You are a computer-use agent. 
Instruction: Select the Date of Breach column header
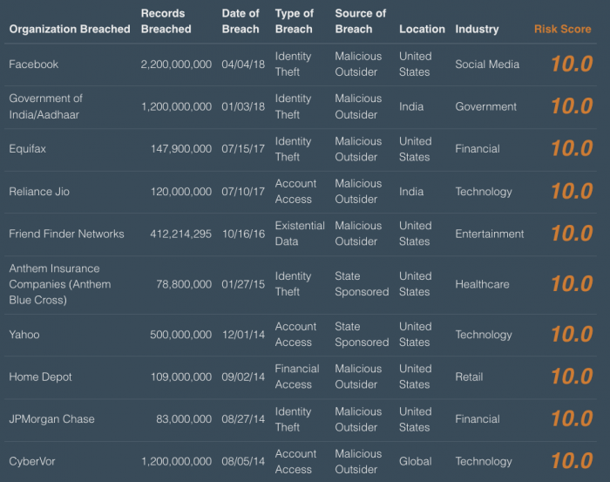pos(241,21)
